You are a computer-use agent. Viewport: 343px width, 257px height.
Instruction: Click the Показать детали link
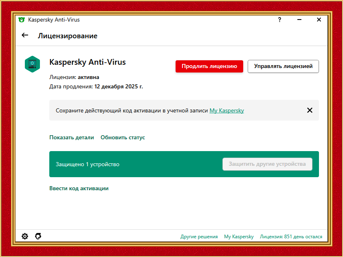click(72, 137)
